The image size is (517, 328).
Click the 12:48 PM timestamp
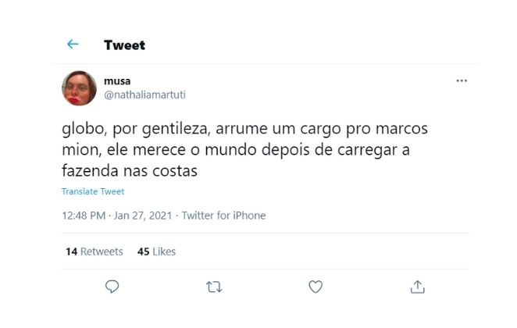click(x=84, y=216)
